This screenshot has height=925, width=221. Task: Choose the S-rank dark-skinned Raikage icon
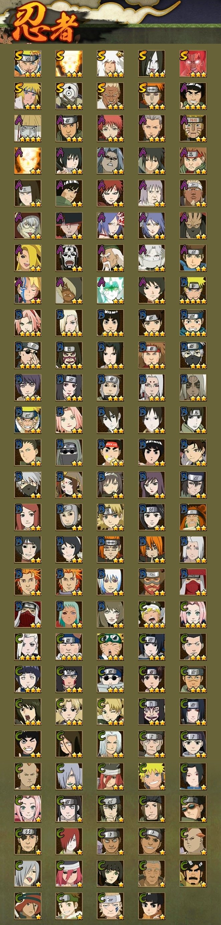(x=110, y=96)
